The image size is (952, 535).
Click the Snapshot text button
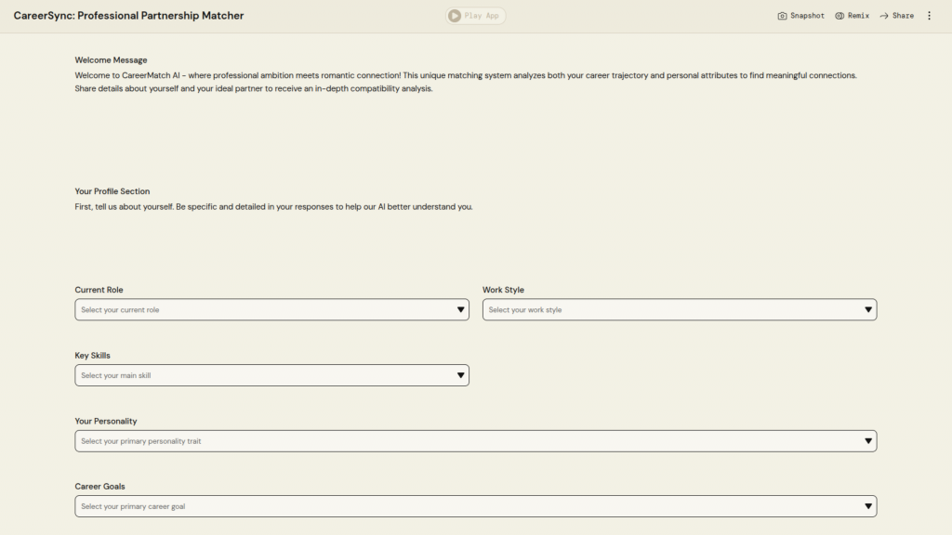807,16
